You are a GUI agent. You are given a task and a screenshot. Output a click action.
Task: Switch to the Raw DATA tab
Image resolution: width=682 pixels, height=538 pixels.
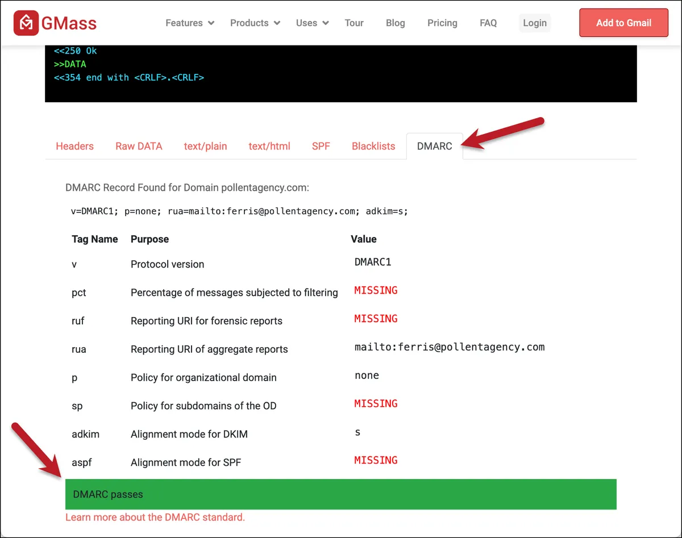pos(139,146)
